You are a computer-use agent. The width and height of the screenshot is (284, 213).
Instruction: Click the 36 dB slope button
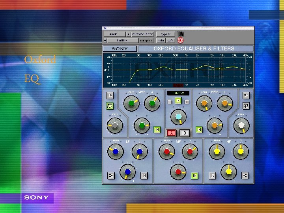click(x=110, y=95)
